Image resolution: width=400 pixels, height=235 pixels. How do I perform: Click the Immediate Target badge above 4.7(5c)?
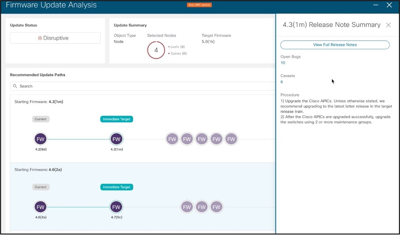tap(117, 187)
